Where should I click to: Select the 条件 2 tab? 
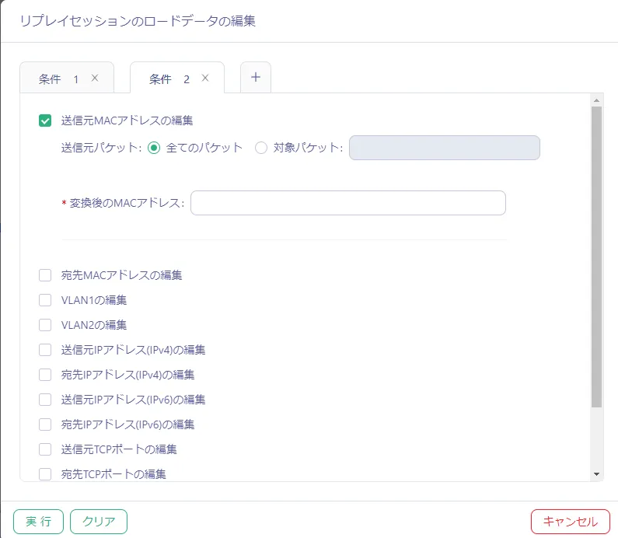[177, 78]
